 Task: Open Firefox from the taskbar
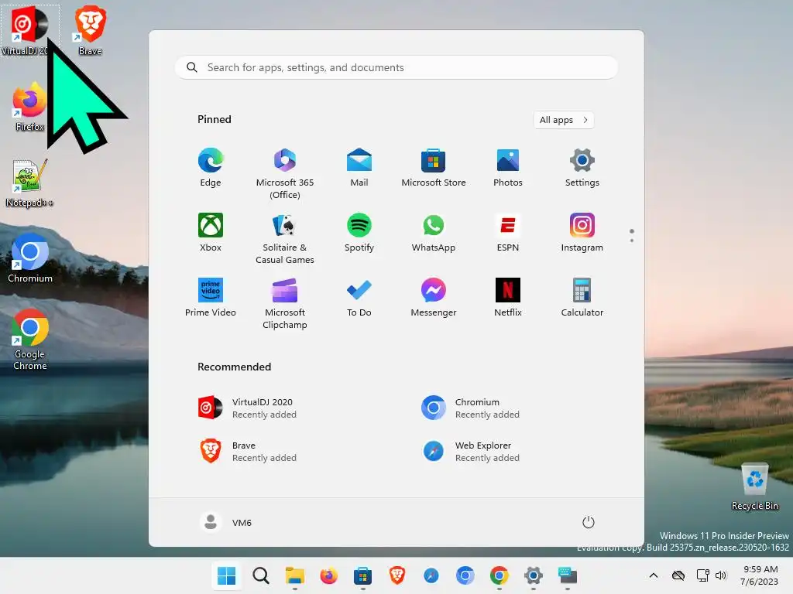coord(328,575)
